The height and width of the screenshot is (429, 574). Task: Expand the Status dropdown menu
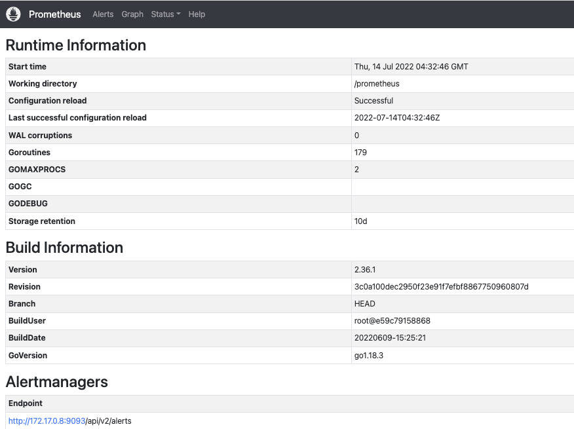pos(166,14)
